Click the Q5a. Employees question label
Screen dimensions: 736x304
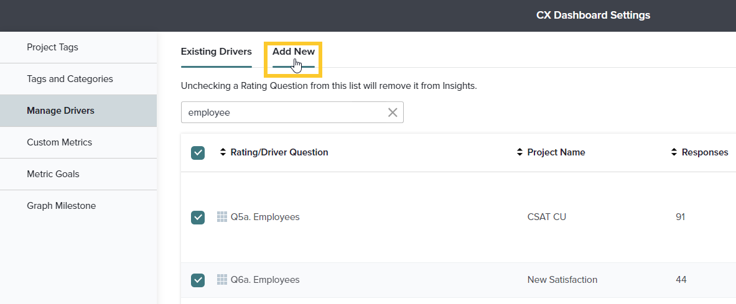pos(265,217)
